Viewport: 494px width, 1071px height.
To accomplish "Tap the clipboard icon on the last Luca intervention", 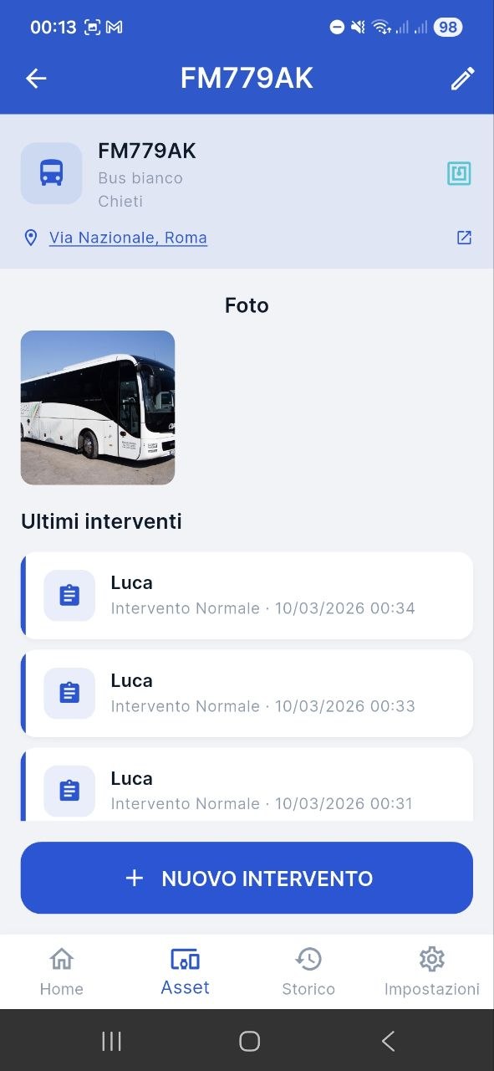I will point(69,790).
